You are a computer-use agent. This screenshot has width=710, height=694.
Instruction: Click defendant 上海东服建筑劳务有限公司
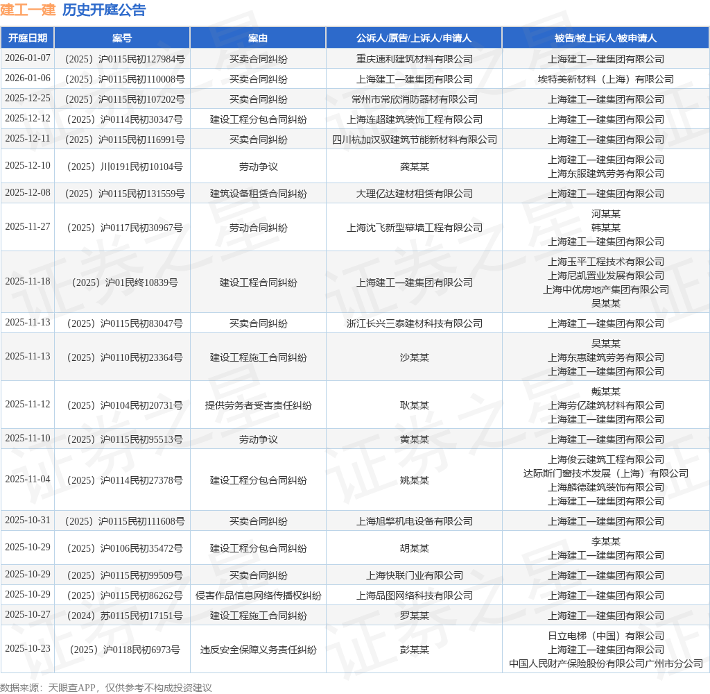pos(606,173)
